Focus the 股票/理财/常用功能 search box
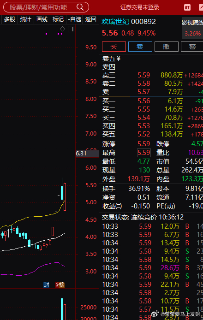 pyautogui.click(x=46, y=7)
